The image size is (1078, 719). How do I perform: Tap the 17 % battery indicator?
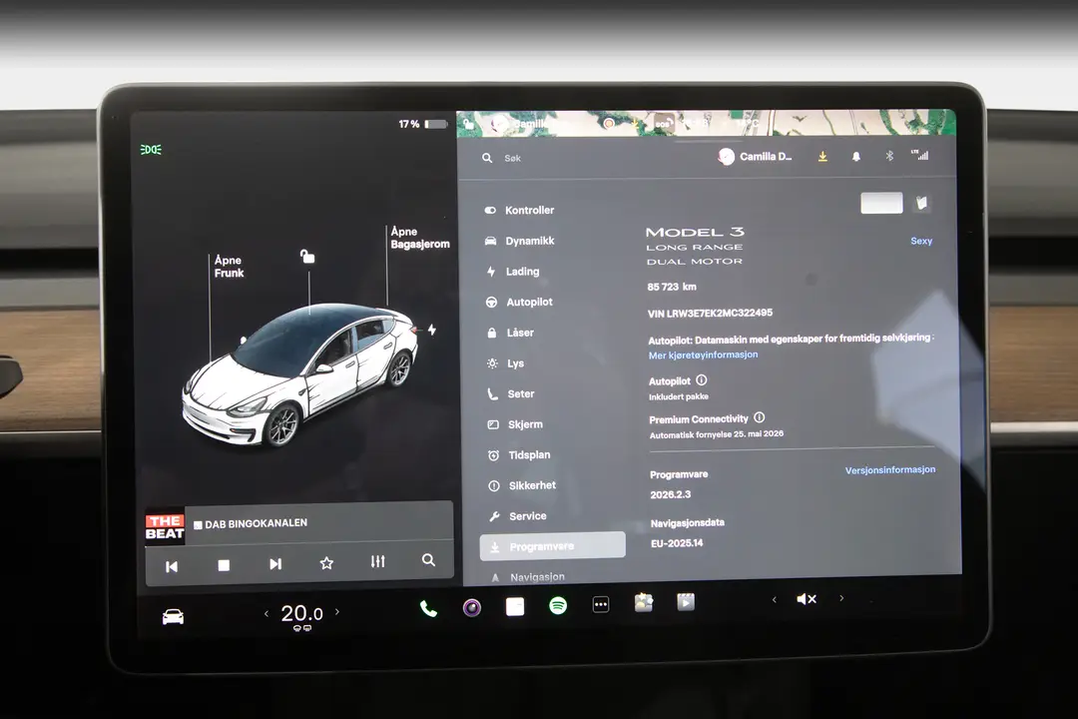[x=422, y=124]
